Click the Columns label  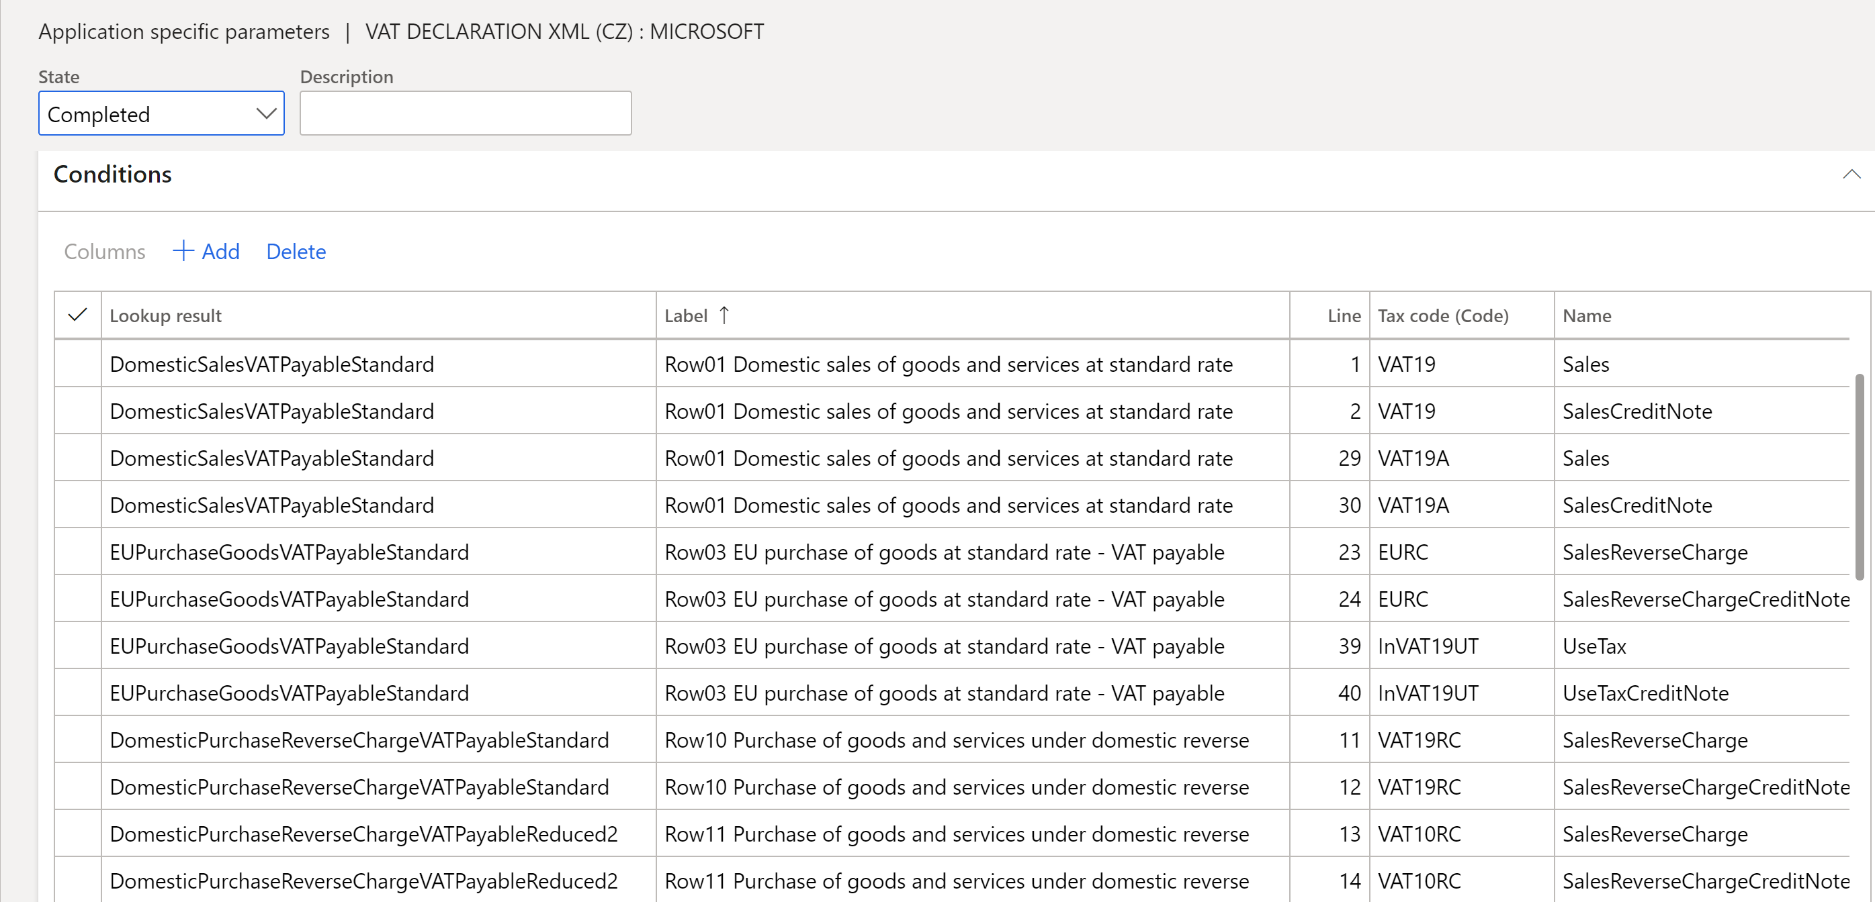104,251
